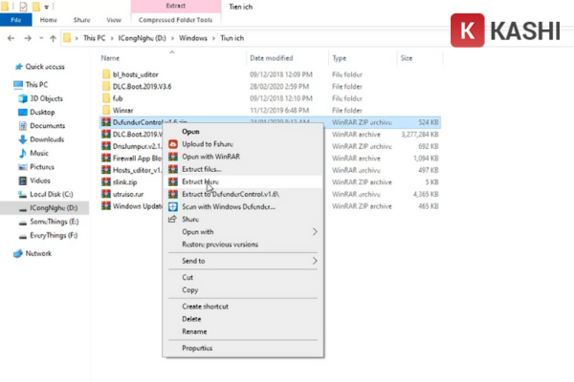This screenshot has height=382, width=574.
Task: Click the back navigation arrow
Action: click(10, 38)
